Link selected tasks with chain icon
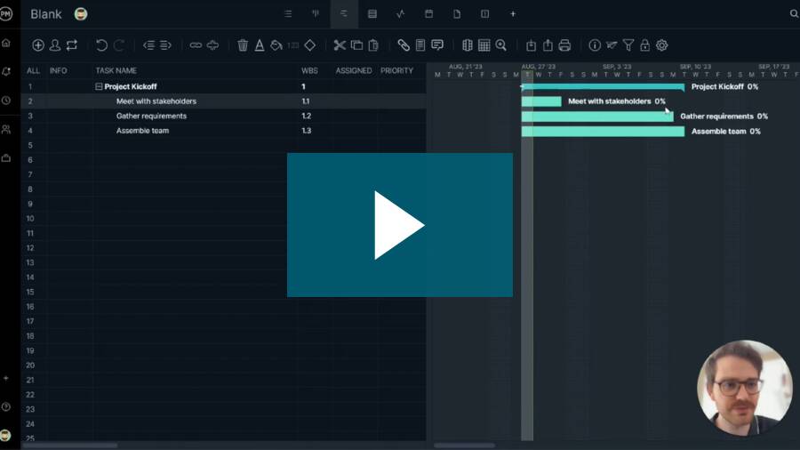Screen dimensions: 800x450 pyautogui.click(x=196, y=45)
